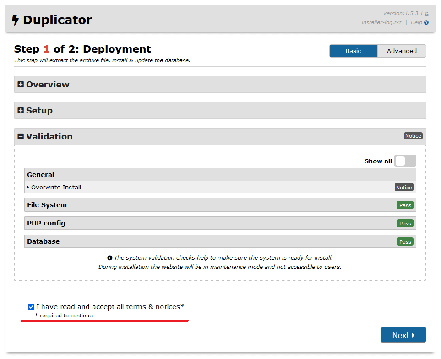
Task: Open the installer-log.txt link
Action: (x=381, y=22)
